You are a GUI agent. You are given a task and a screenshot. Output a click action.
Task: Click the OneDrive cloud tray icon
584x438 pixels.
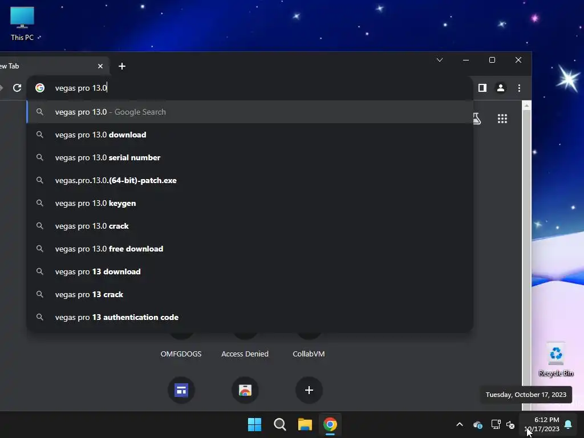(x=478, y=424)
